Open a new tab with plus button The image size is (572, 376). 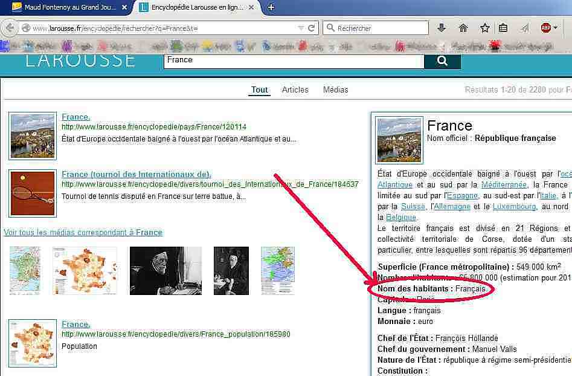[x=271, y=7]
